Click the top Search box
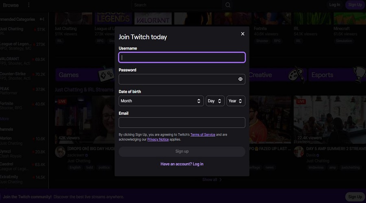Screen dimensions: 366x203 tap(177, 5)
